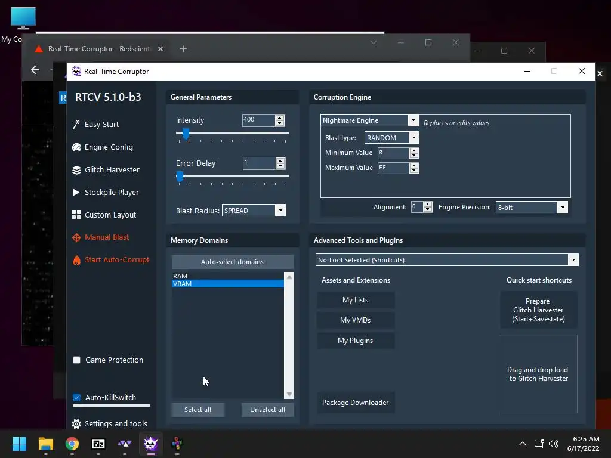Image resolution: width=611 pixels, height=458 pixels.
Task: Click the back arrow in the browser window
Action: pos(35,70)
